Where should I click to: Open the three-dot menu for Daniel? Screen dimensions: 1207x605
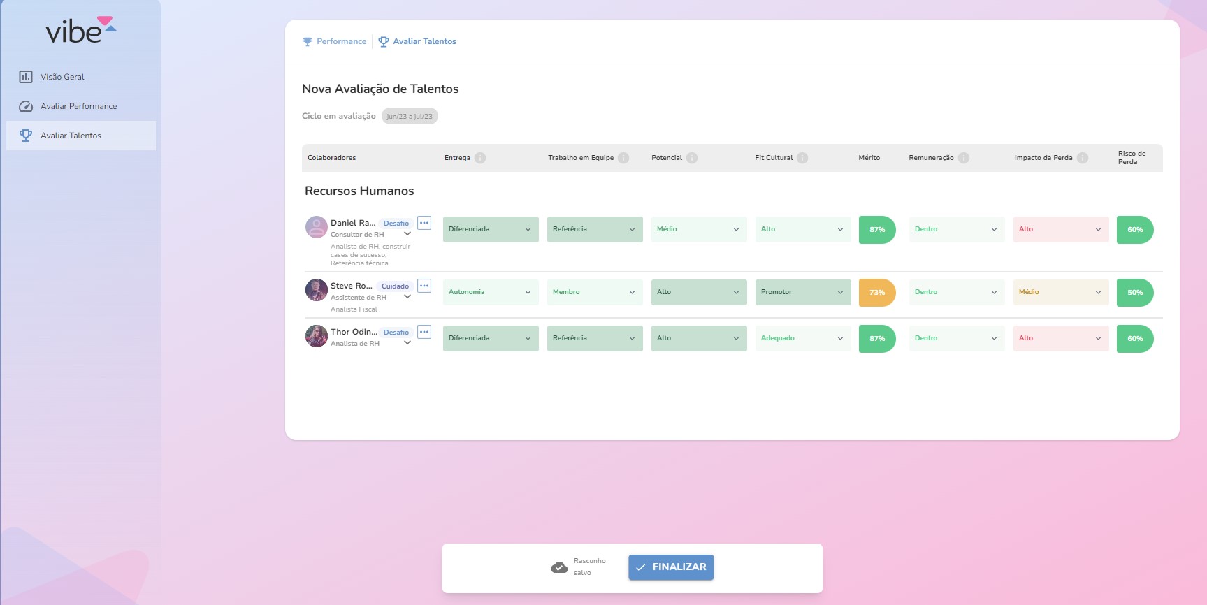coord(424,223)
